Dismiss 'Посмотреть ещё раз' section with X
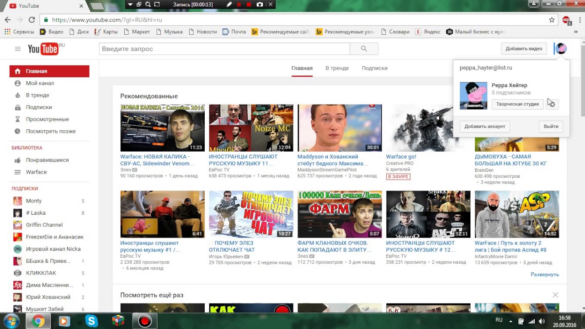 [555, 295]
